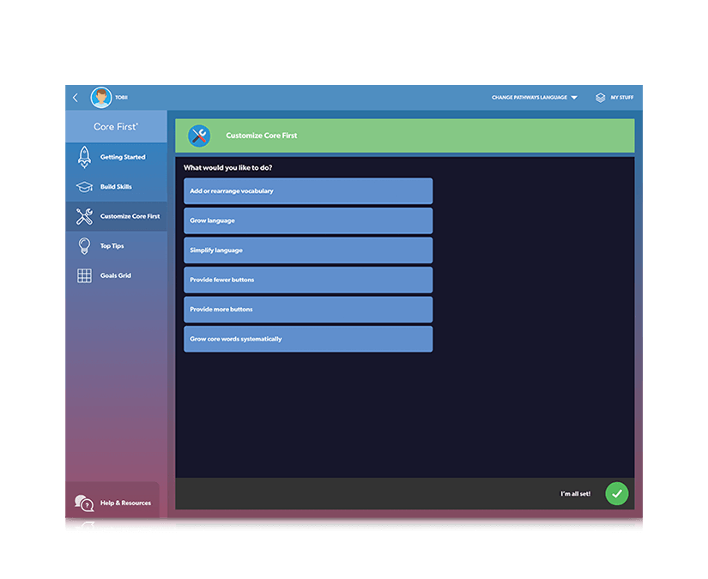This screenshot has width=708, height=579.
Task: Choose Grow core words systematically
Action: pyautogui.click(x=307, y=339)
